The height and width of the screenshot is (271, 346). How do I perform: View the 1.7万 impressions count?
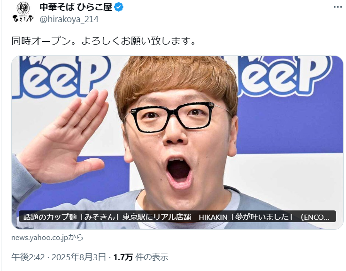(x=123, y=257)
